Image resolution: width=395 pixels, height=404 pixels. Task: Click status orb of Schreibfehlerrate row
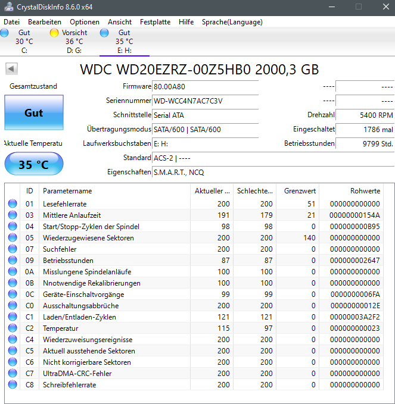(13, 385)
